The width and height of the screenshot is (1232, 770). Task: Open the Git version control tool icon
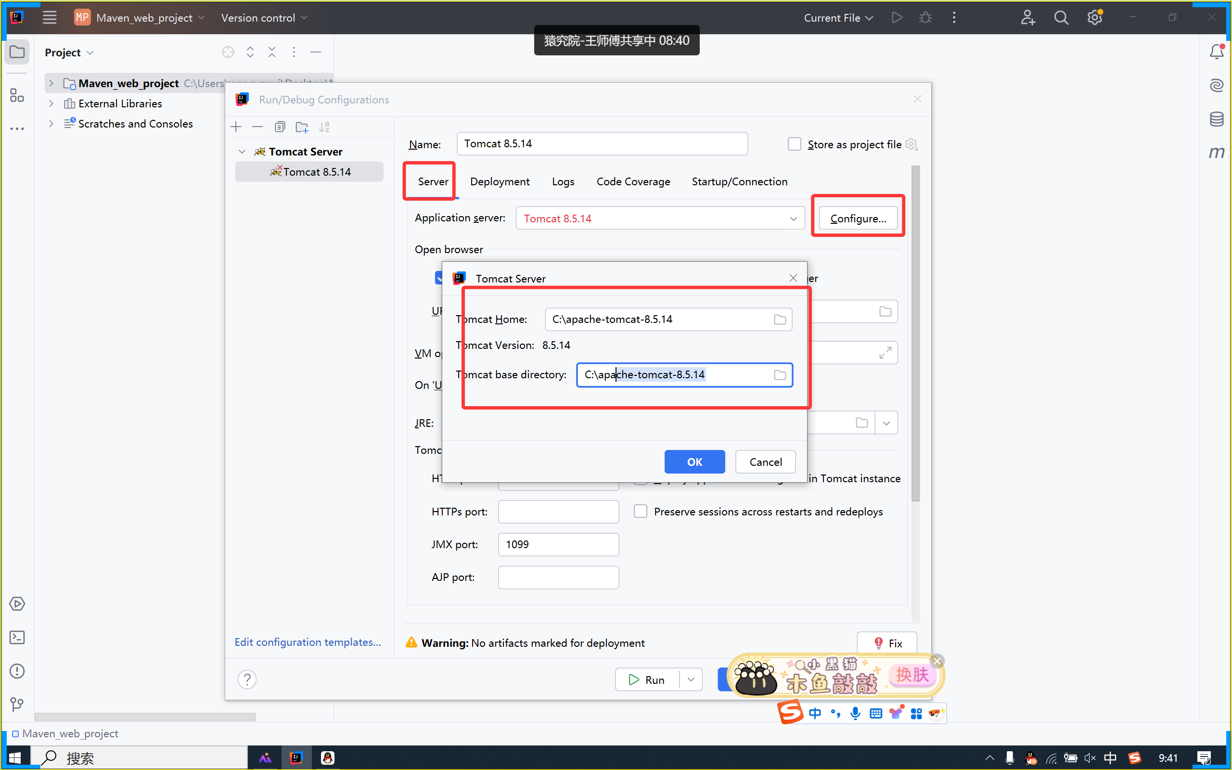(x=17, y=705)
